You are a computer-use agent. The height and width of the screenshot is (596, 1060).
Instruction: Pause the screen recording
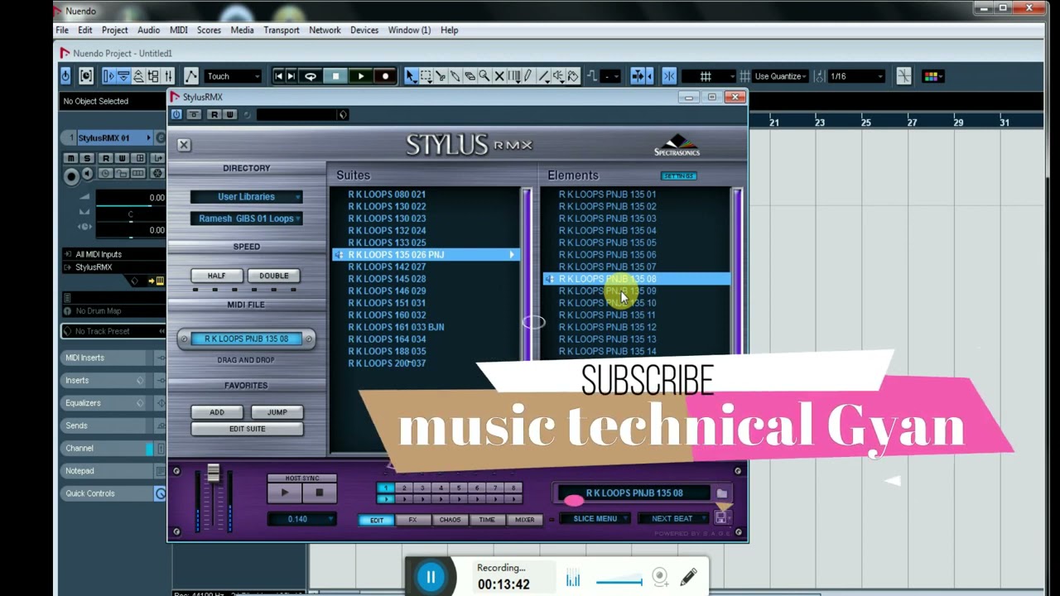(431, 577)
